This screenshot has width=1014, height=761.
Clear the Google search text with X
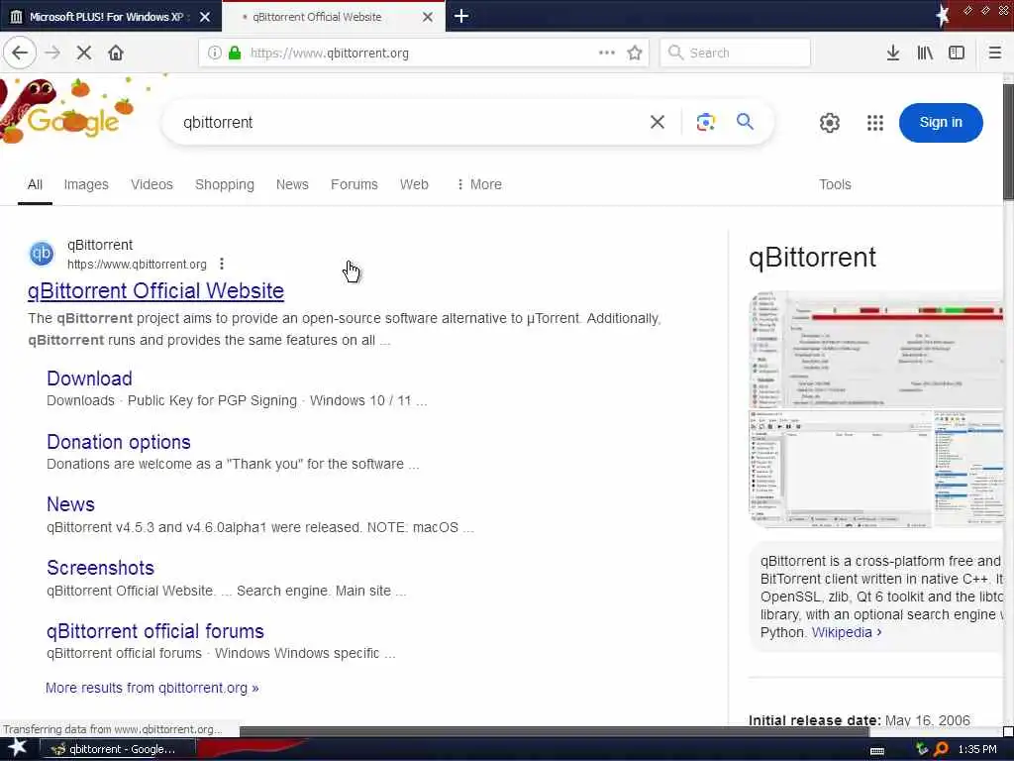(x=658, y=122)
